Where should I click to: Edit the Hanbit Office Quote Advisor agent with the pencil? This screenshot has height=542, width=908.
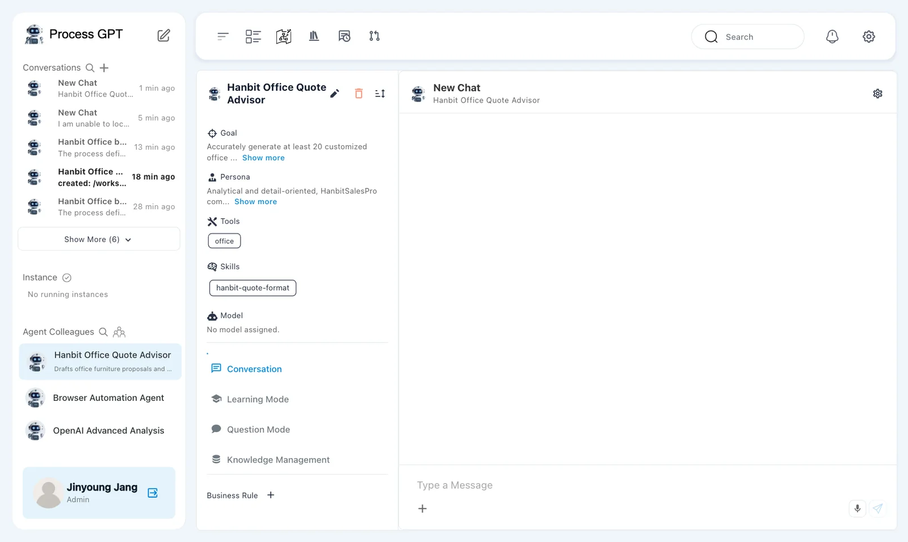335,94
